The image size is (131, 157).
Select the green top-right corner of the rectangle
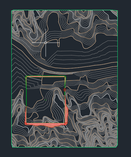tap(65, 76)
